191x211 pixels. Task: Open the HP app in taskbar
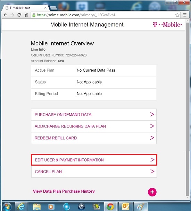coord(81,206)
